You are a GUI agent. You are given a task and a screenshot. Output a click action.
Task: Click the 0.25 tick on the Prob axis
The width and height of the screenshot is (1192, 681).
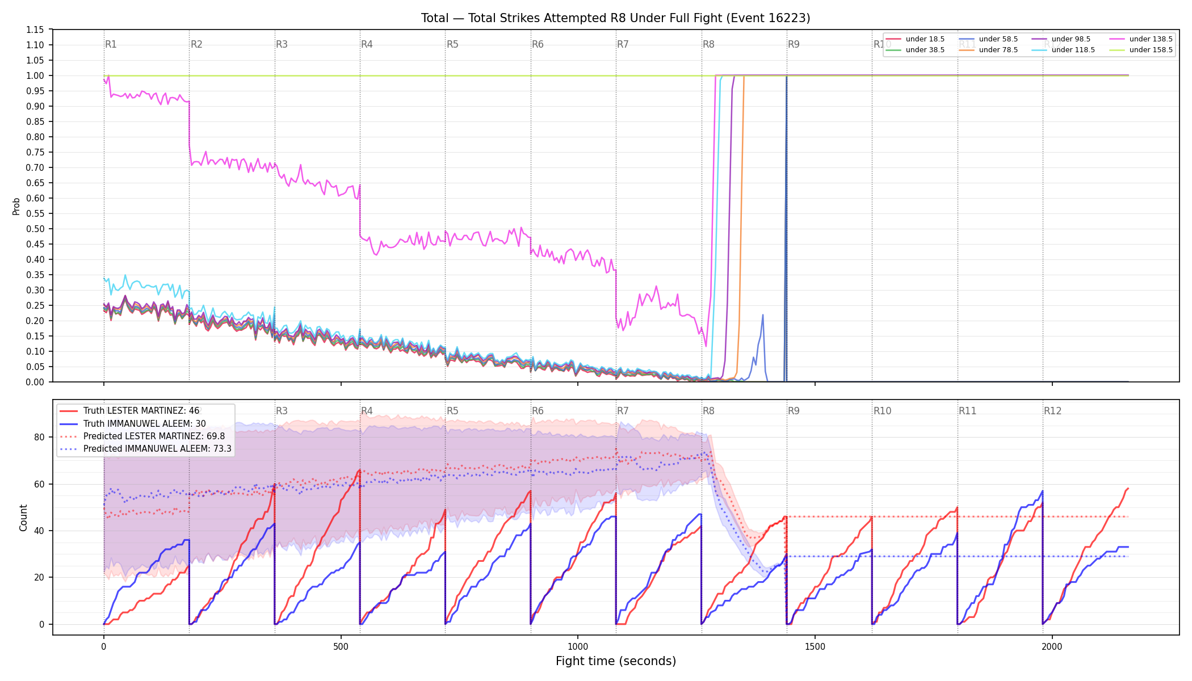[35, 305]
